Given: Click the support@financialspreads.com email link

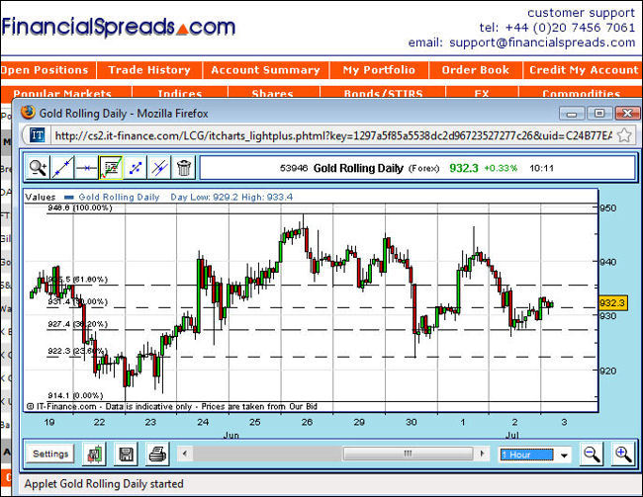Looking at the screenshot, I should click(542, 42).
